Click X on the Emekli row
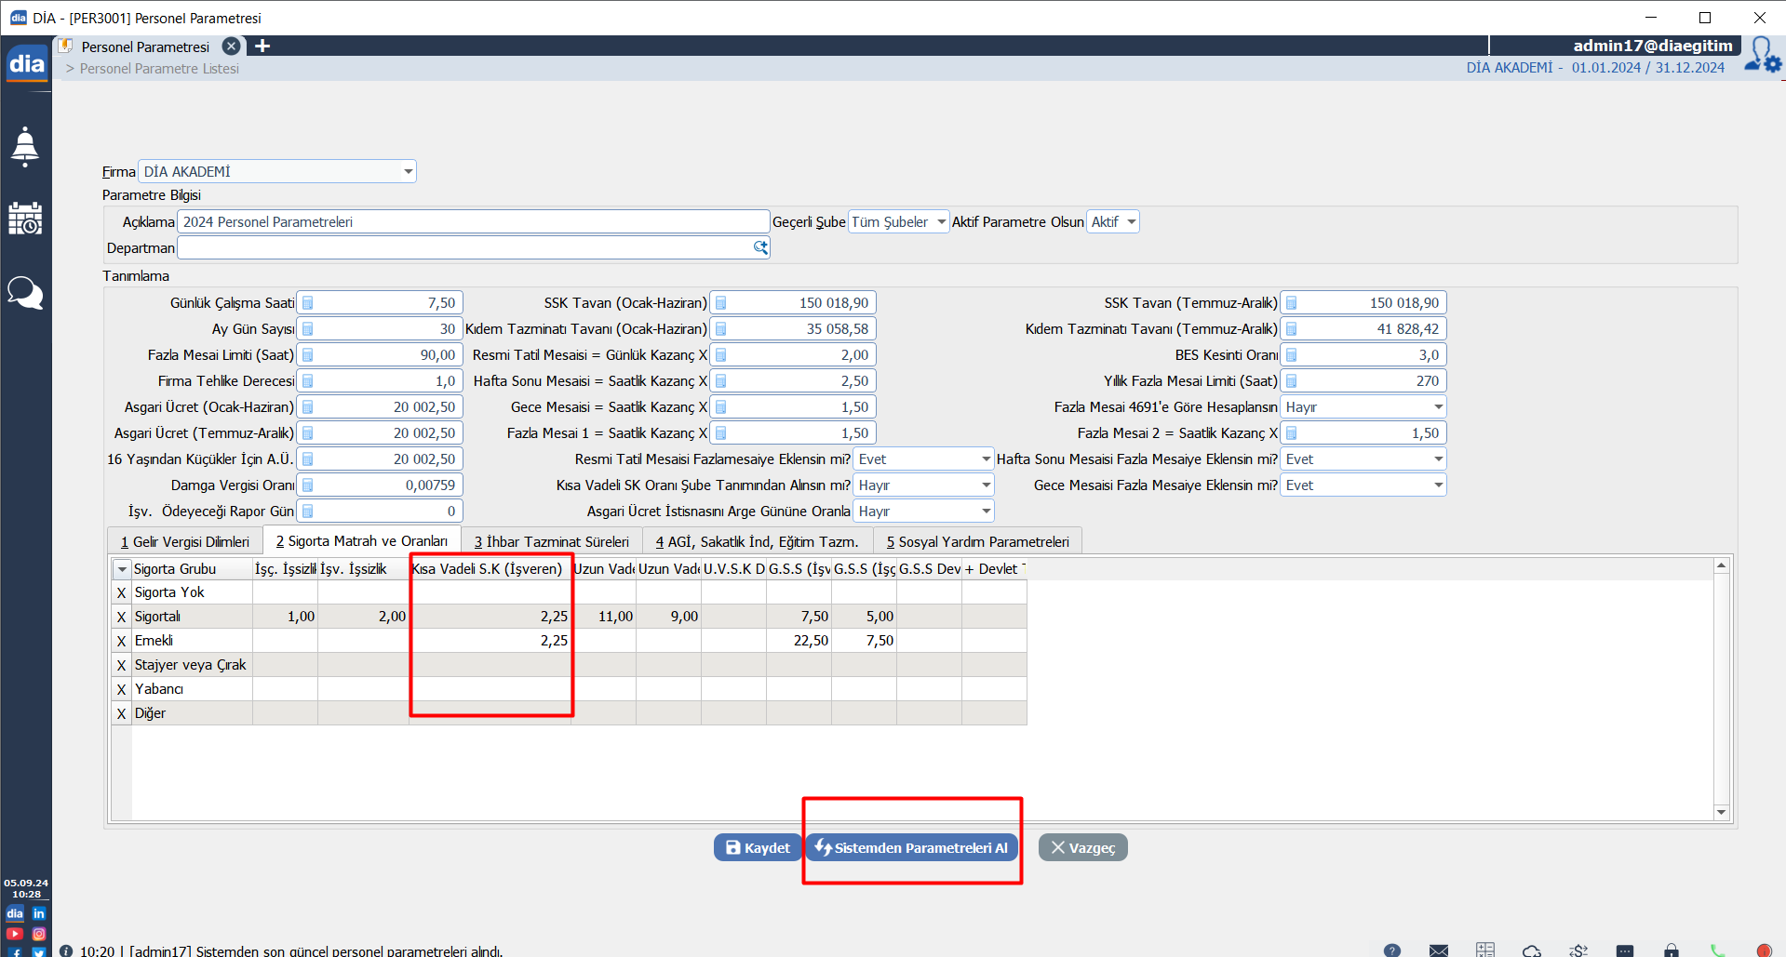 (121, 641)
